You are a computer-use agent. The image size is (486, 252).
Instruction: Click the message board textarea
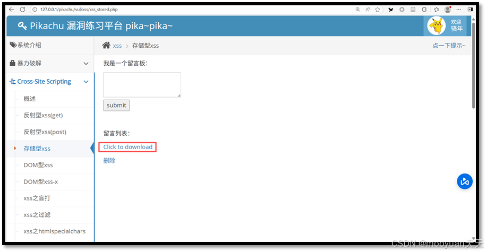[x=142, y=85]
